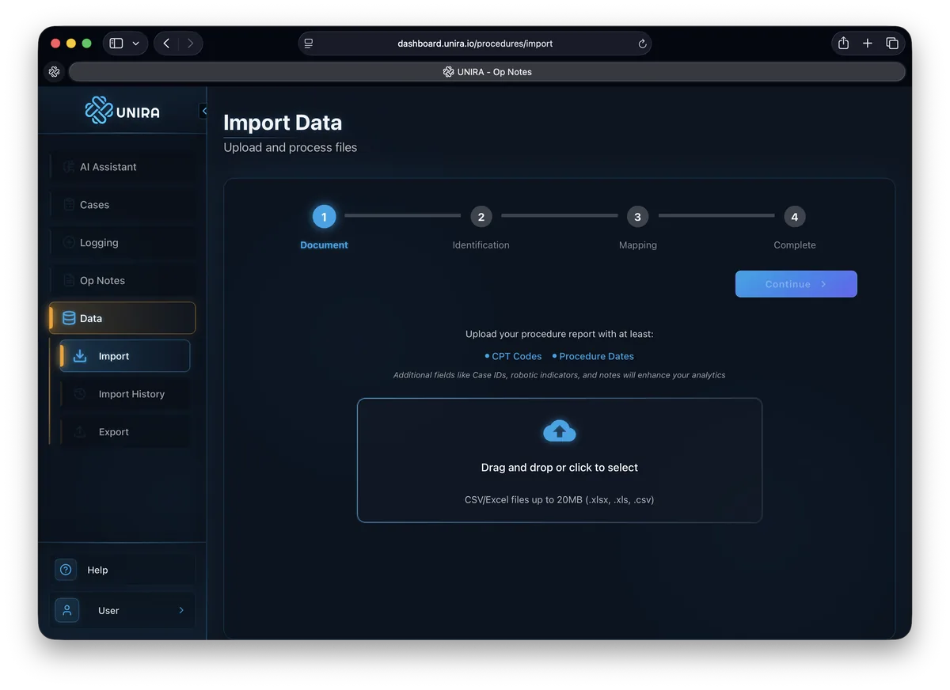Click the Safari Share icon

(844, 44)
